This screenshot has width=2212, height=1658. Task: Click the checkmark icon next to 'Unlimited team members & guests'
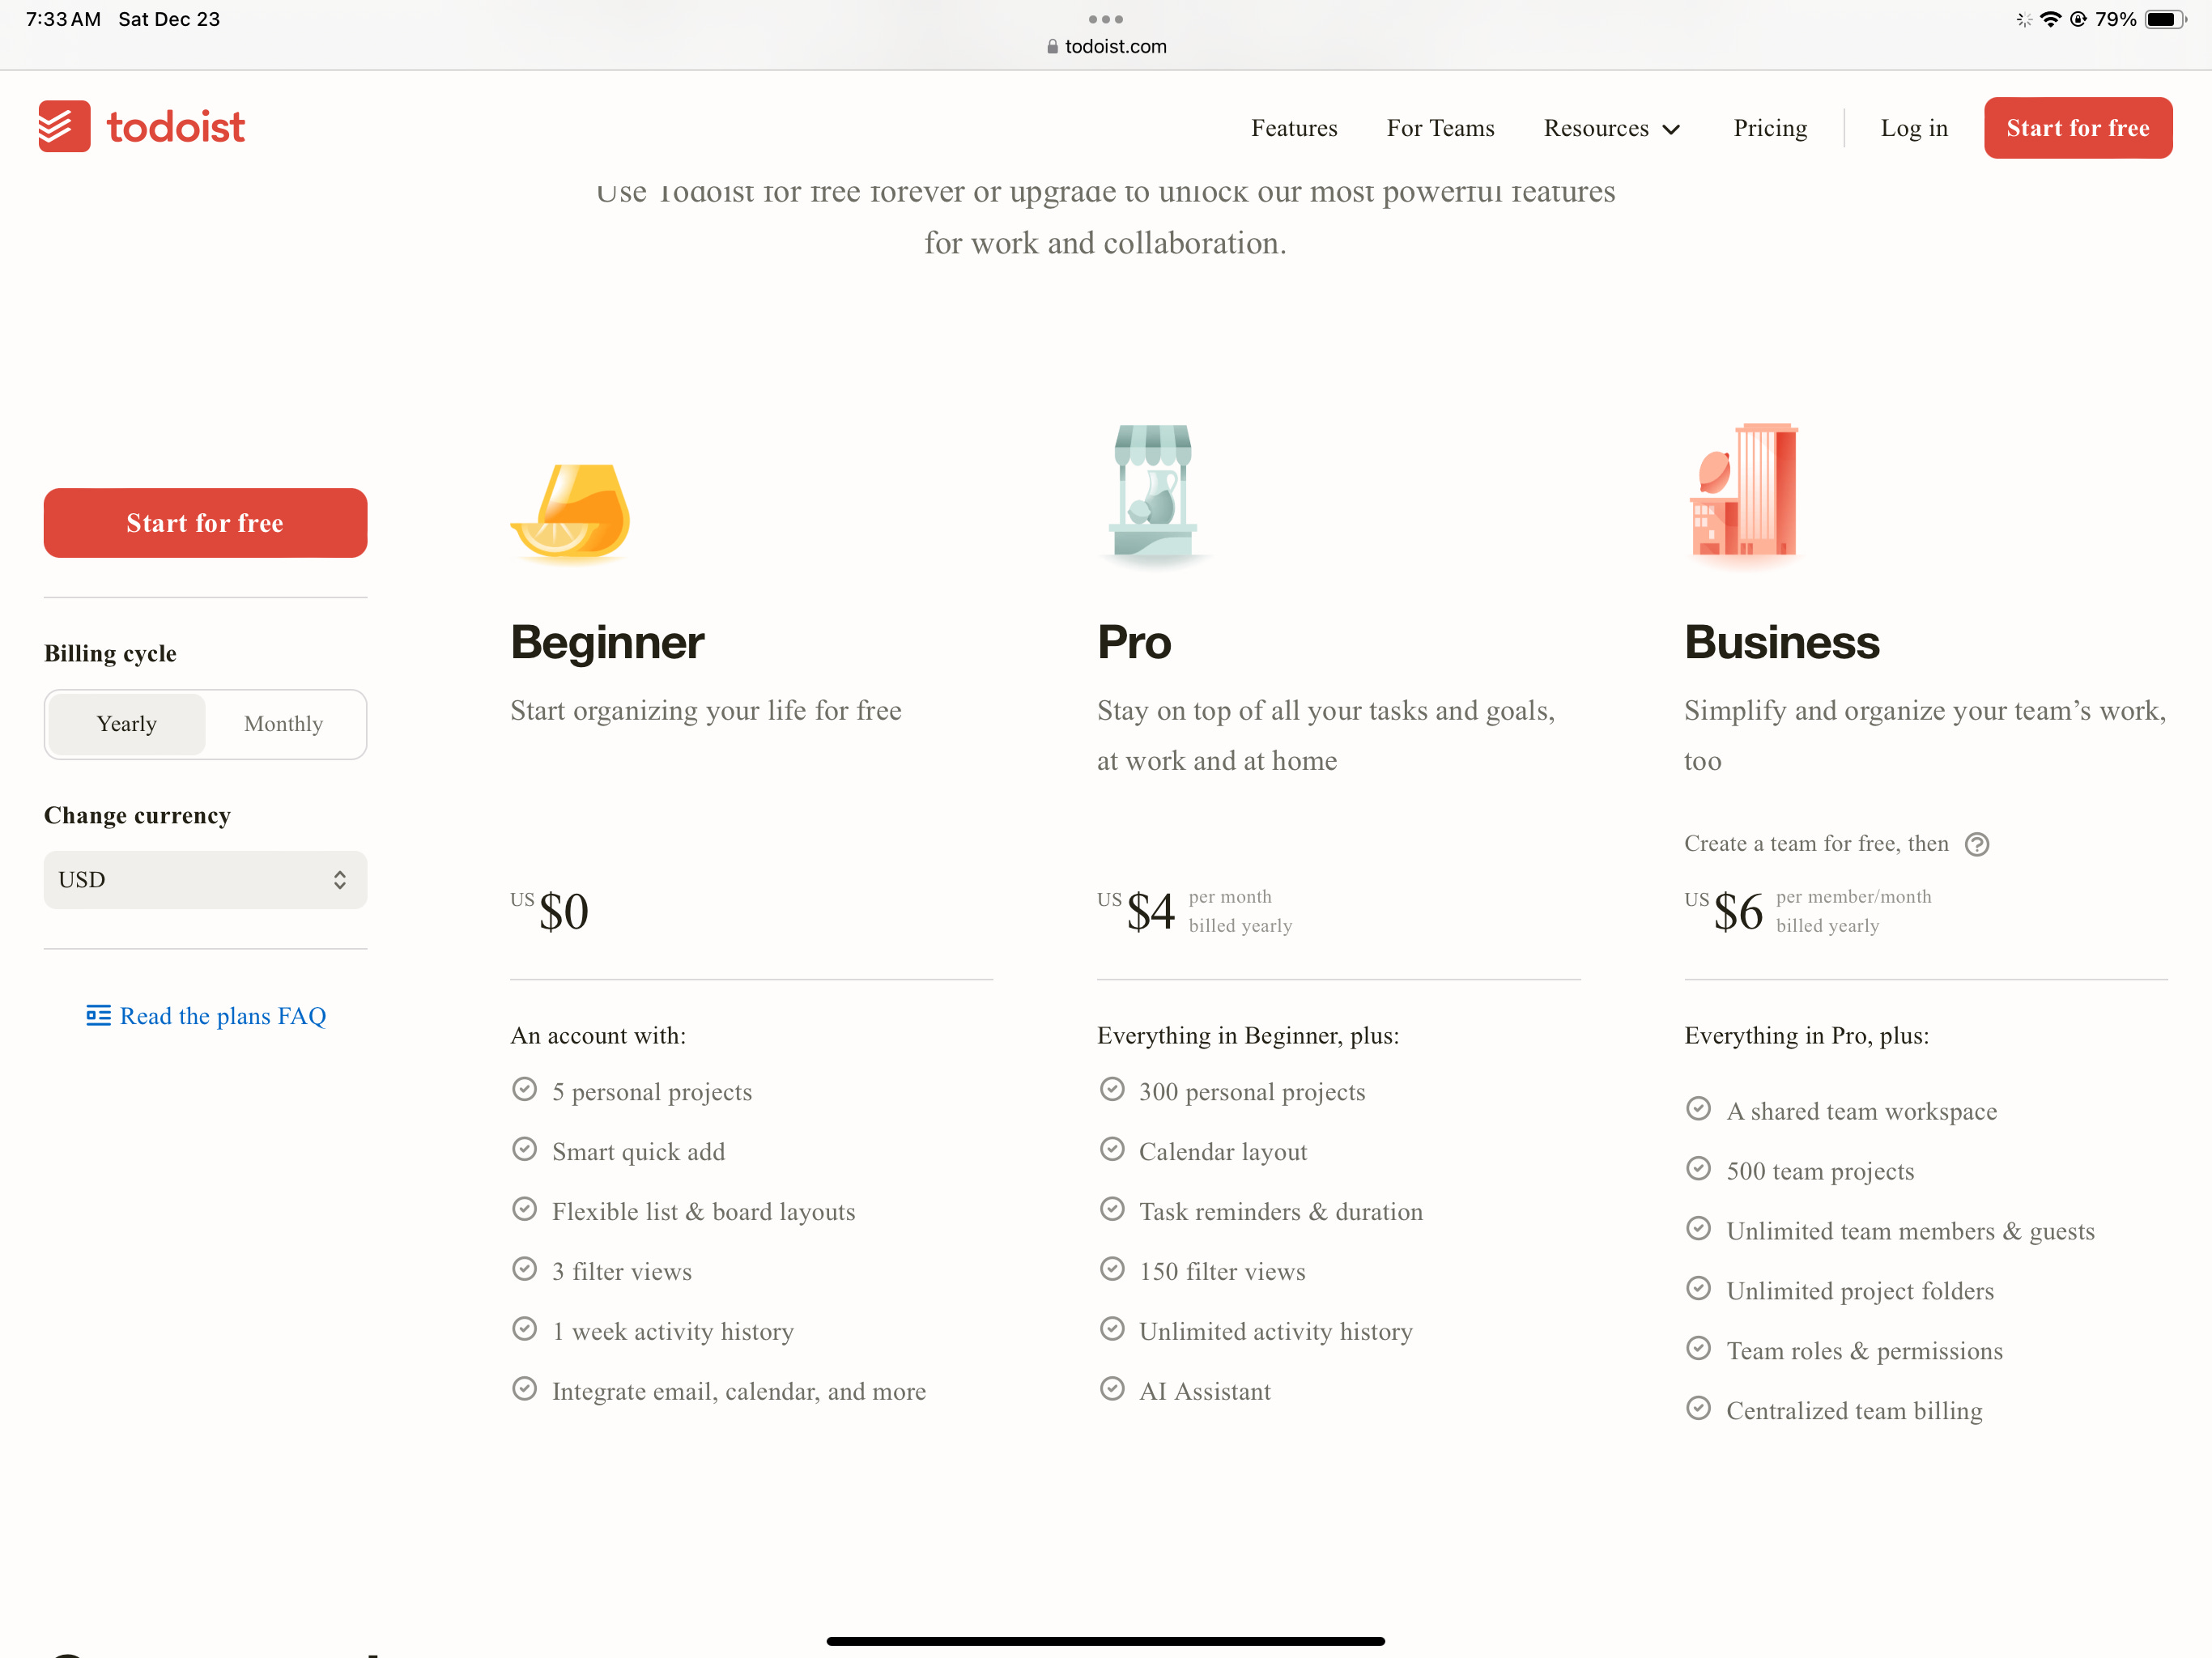[x=1698, y=1228]
